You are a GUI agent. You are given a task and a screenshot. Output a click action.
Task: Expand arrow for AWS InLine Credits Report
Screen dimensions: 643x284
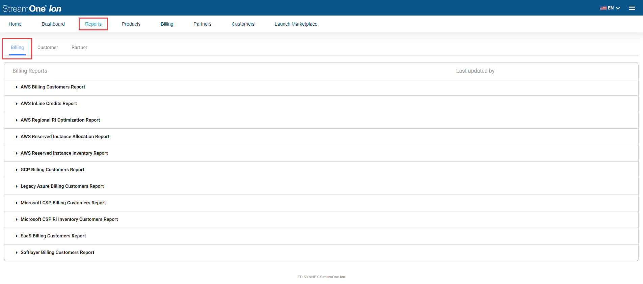(17, 104)
